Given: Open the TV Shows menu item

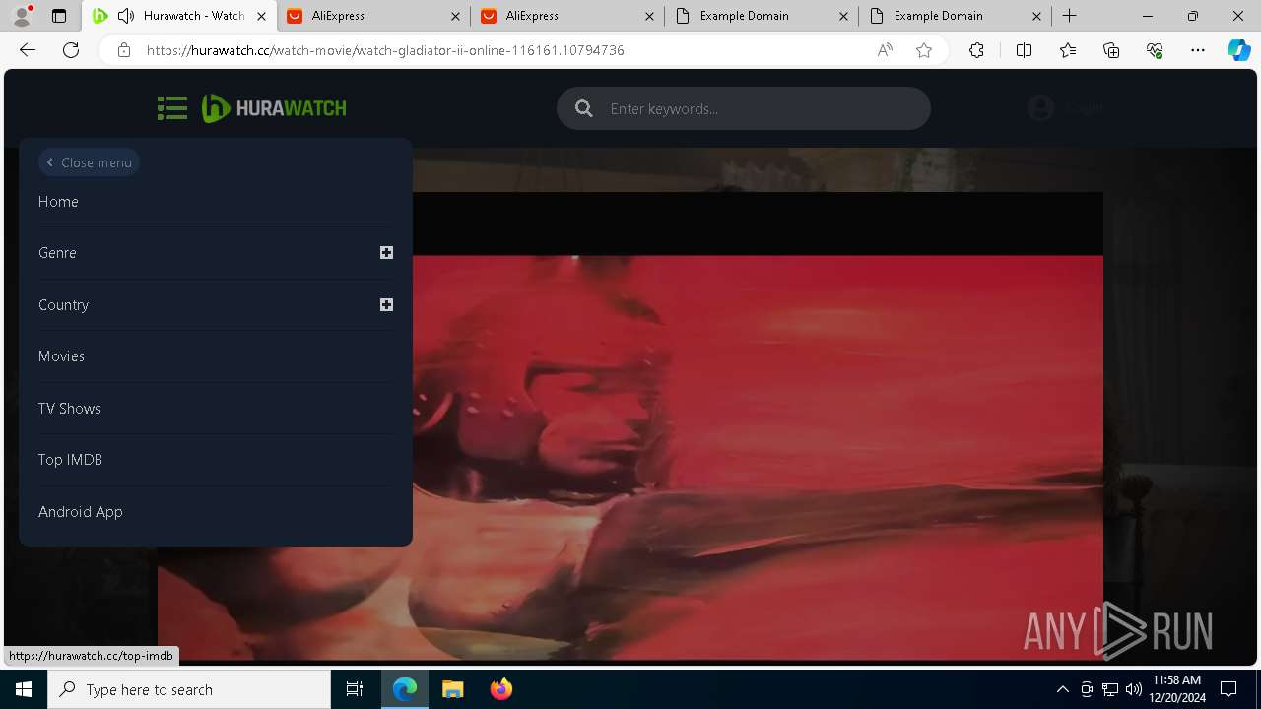Looking at the screenshot, I should click(x=69, y=408).
